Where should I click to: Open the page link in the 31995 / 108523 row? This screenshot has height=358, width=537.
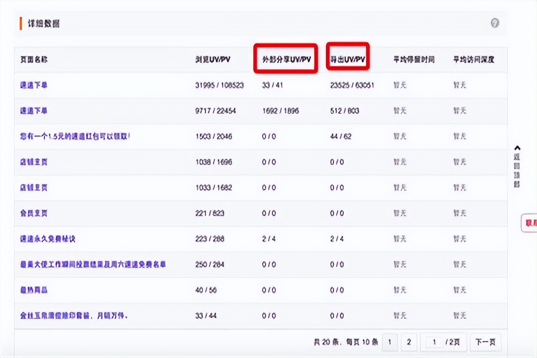(34, 85)
